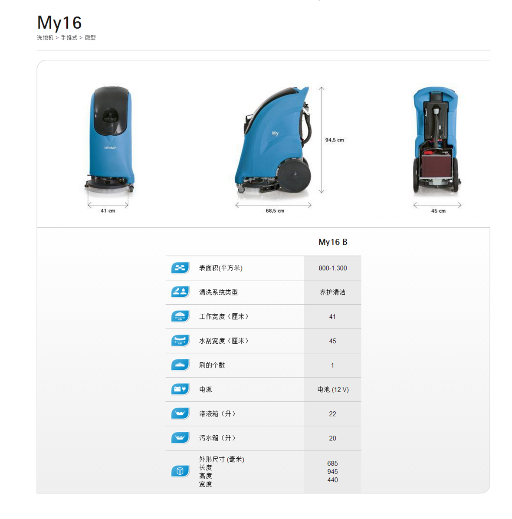Click the 外形尺寸 (毫米) label
Image resolution: width=512 pixels, height=519 pixels.
[222, 460]
